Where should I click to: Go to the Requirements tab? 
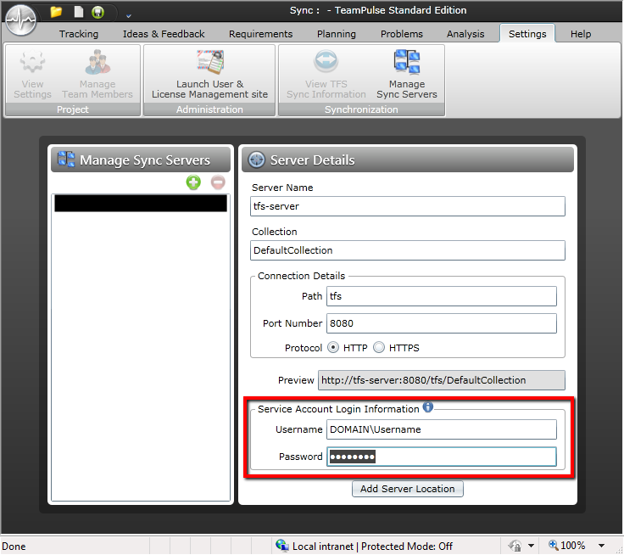[x=260, y=34]
